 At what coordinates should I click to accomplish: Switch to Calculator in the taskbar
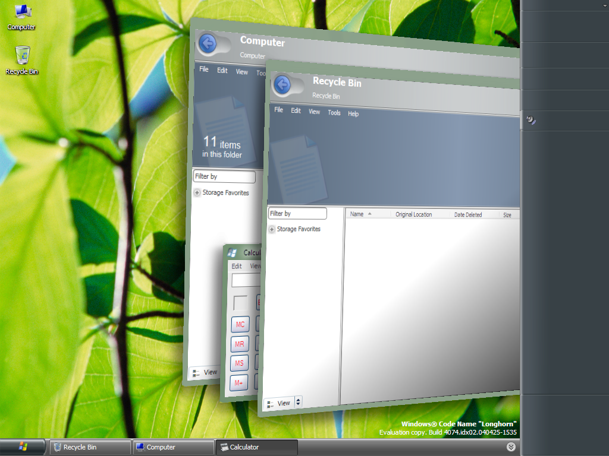coord(257,447)
